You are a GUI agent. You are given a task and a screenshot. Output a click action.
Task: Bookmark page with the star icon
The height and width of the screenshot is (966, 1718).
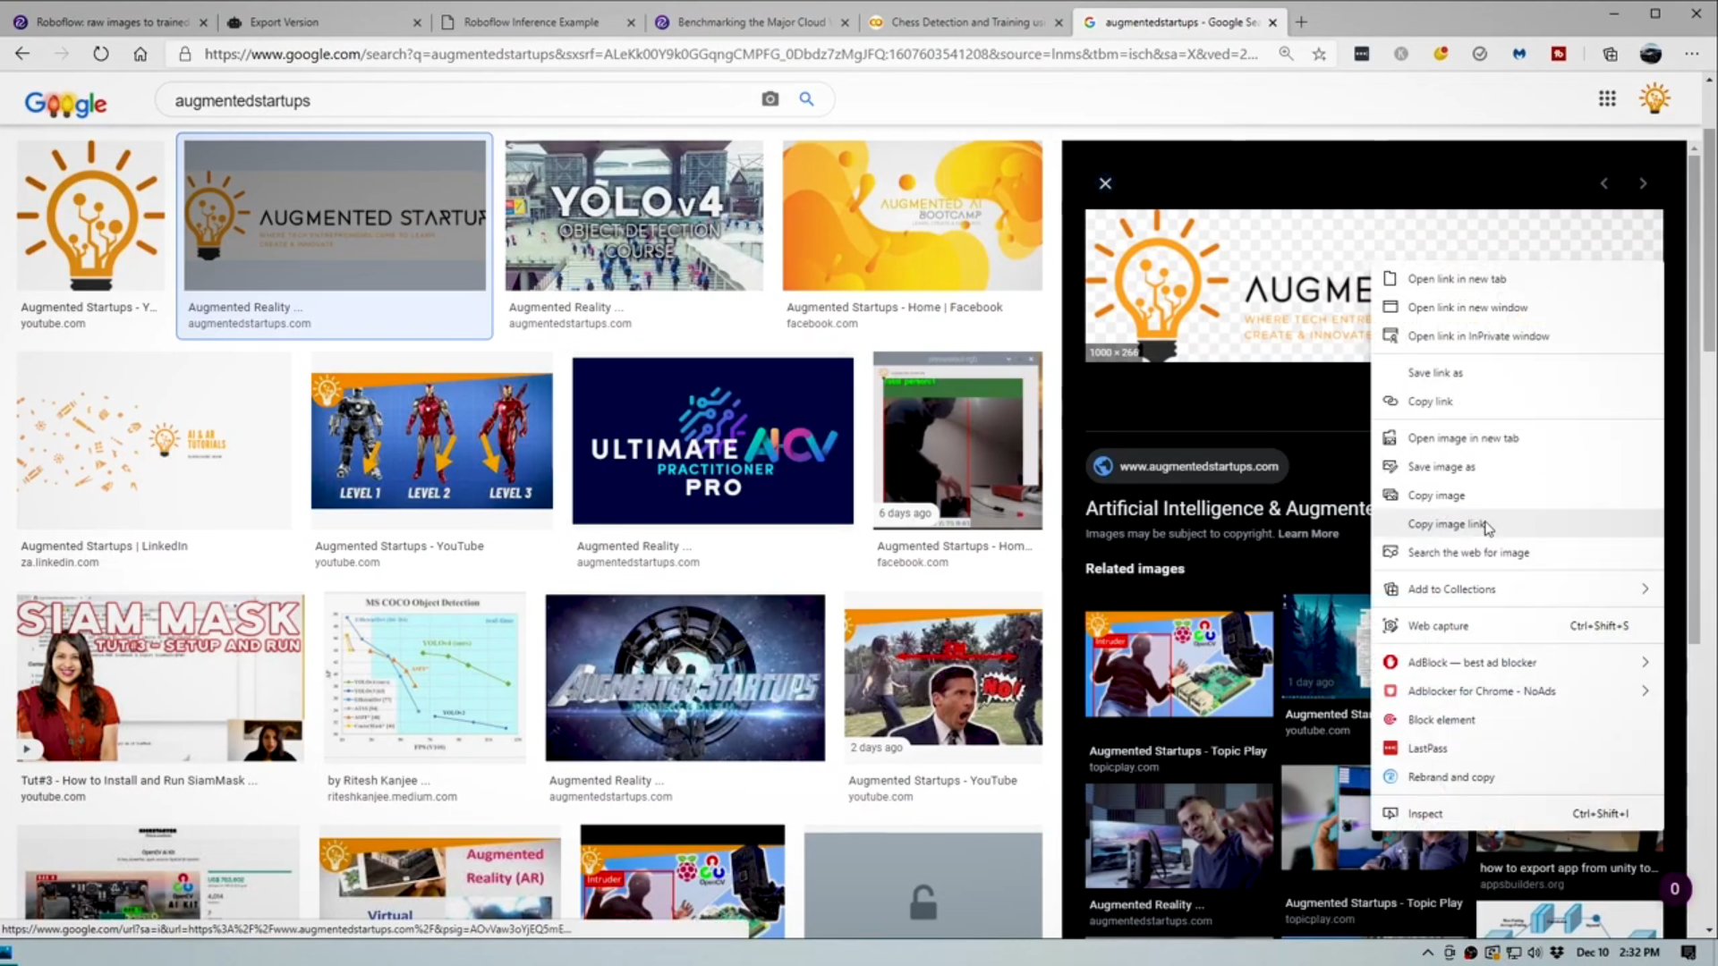[1319, 54]
